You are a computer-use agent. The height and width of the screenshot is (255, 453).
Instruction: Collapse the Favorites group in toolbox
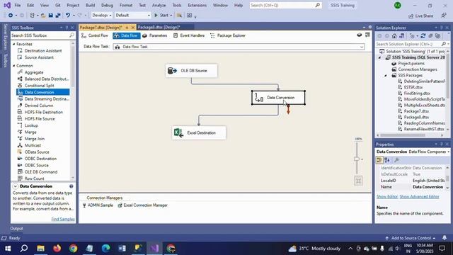point(14,44)
